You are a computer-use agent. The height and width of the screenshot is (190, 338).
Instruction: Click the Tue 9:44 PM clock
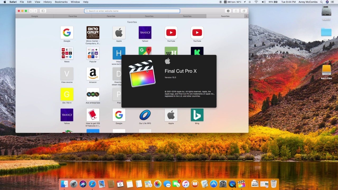288,2
